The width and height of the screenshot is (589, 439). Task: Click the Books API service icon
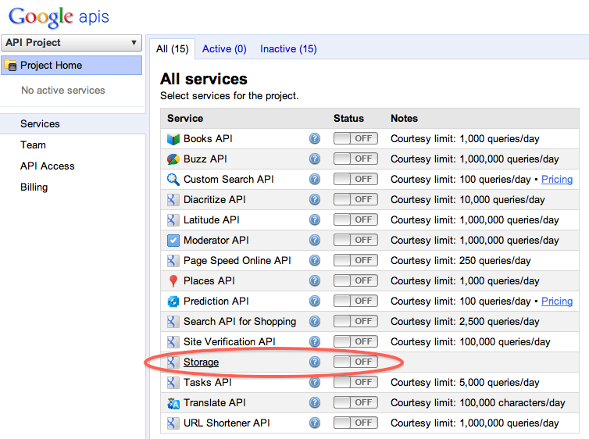173,139
